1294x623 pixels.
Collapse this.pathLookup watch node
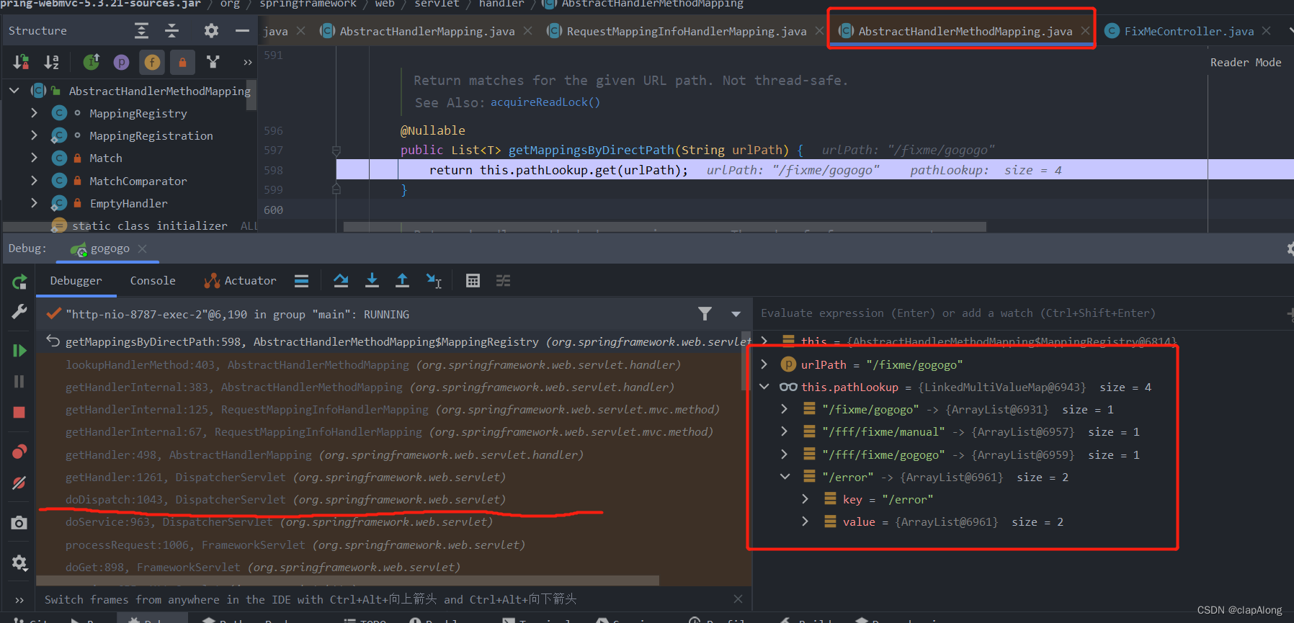(x=764, y=387)
